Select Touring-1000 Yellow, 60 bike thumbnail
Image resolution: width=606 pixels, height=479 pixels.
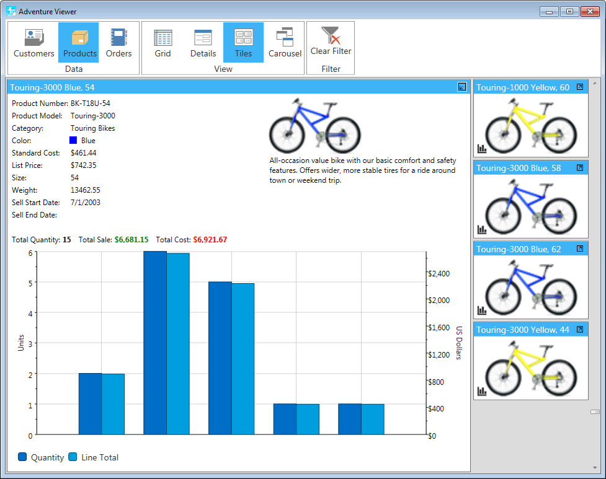[x=531, y=126]
